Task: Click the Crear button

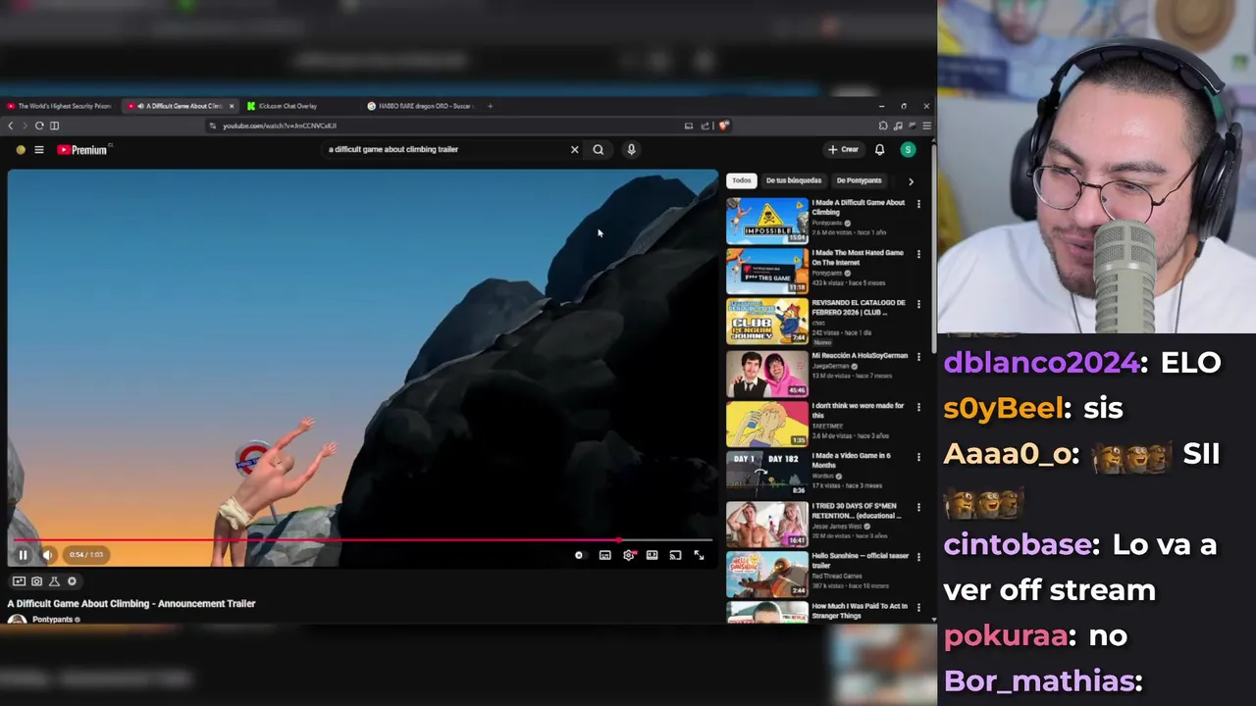Action: [x=844, y=150]
